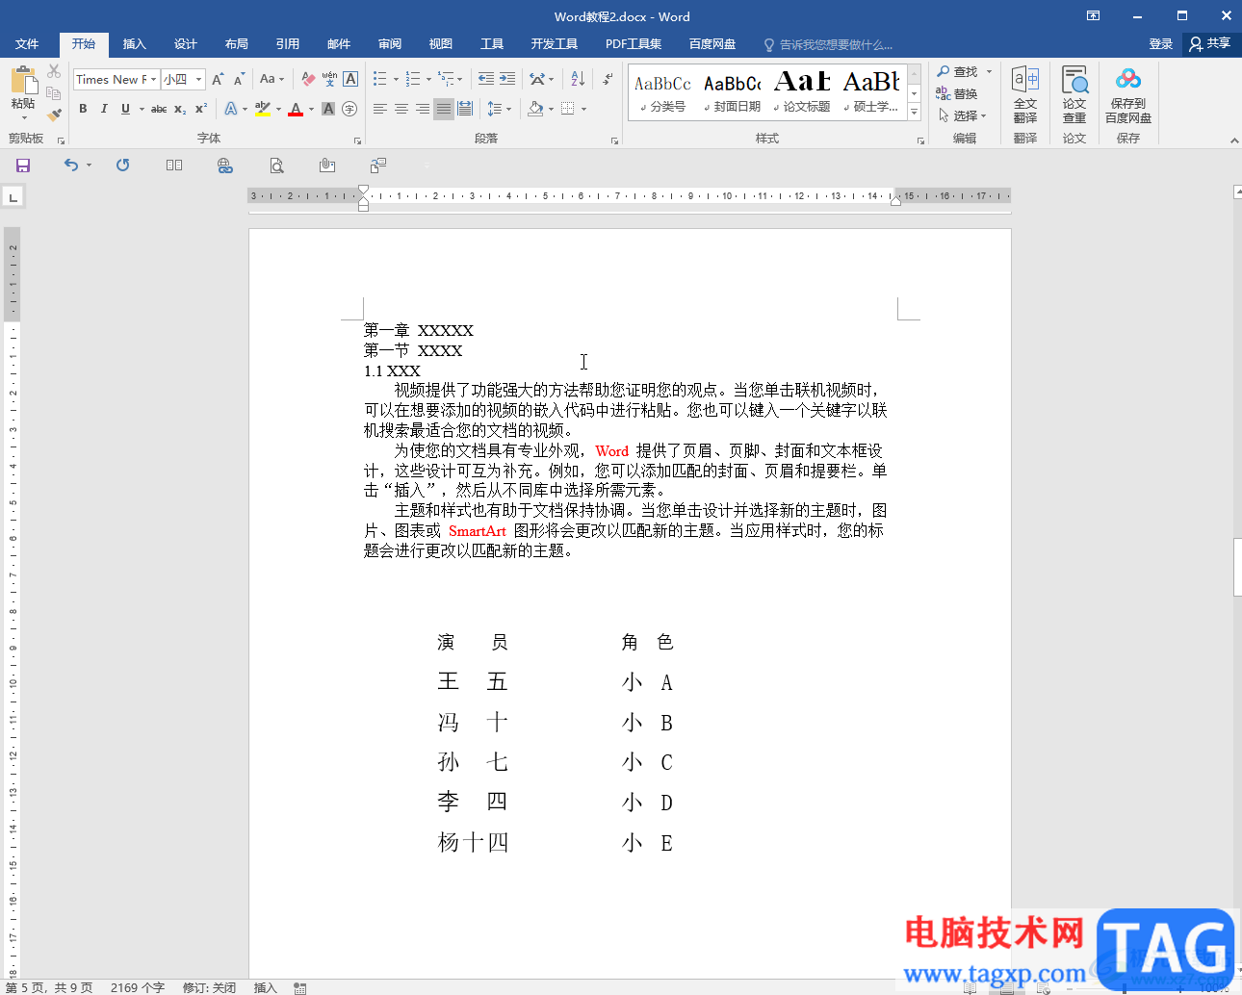Viewport: 1242px width, 995px height.
Task: Toggle subscript formatting
Action: (180, 109)
